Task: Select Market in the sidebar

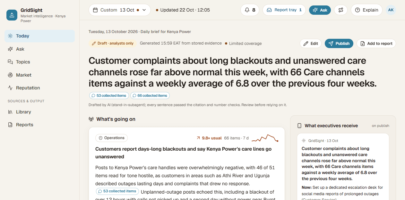Action: (x=40, y=75)
